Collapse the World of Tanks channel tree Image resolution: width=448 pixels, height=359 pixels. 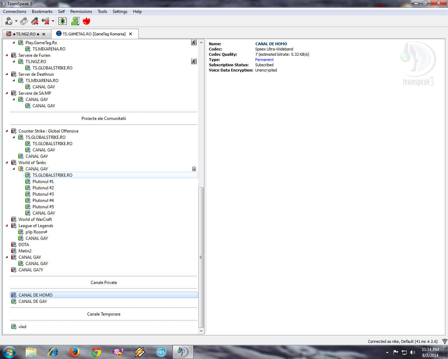point(7,163)
